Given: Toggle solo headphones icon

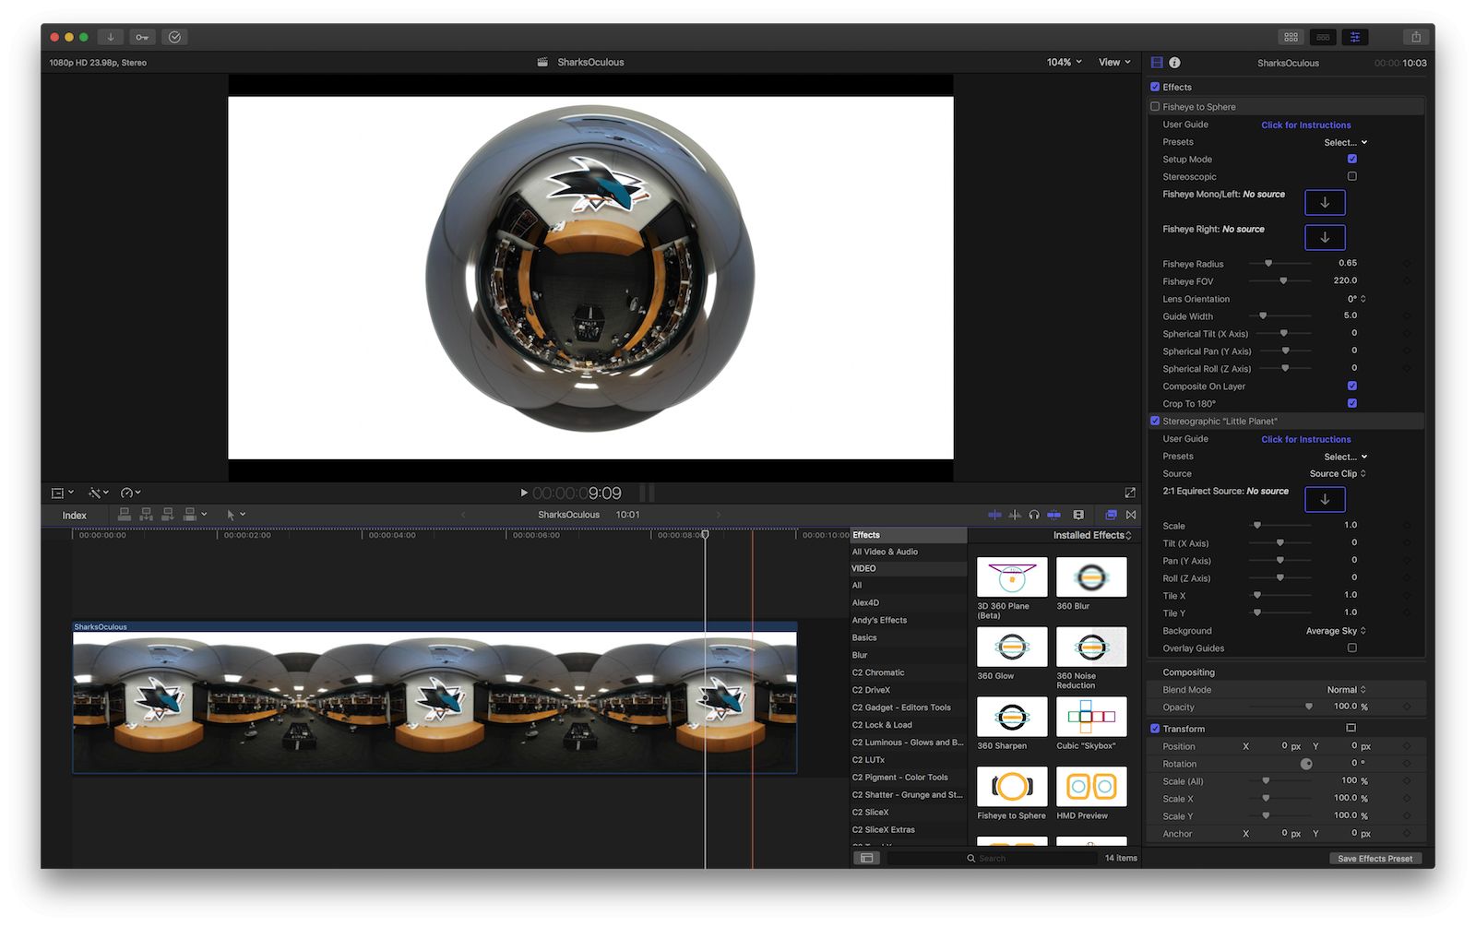Looking at the screenshot, I should [x=1034, y=515].
